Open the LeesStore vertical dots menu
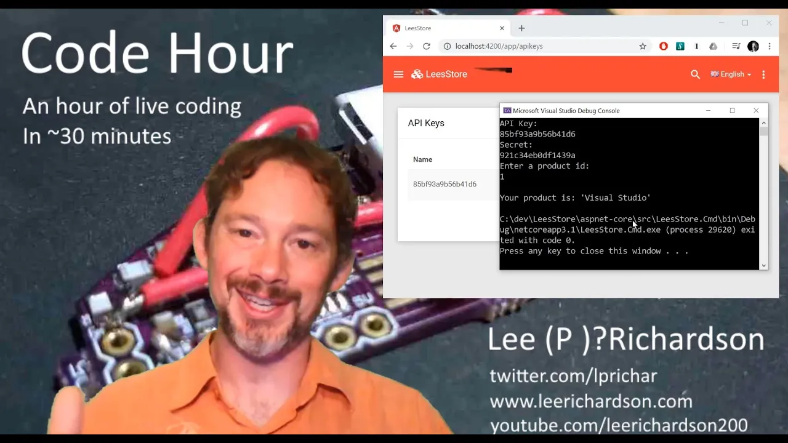The height and width of the screenshot is (443, 788). [763, 74]
